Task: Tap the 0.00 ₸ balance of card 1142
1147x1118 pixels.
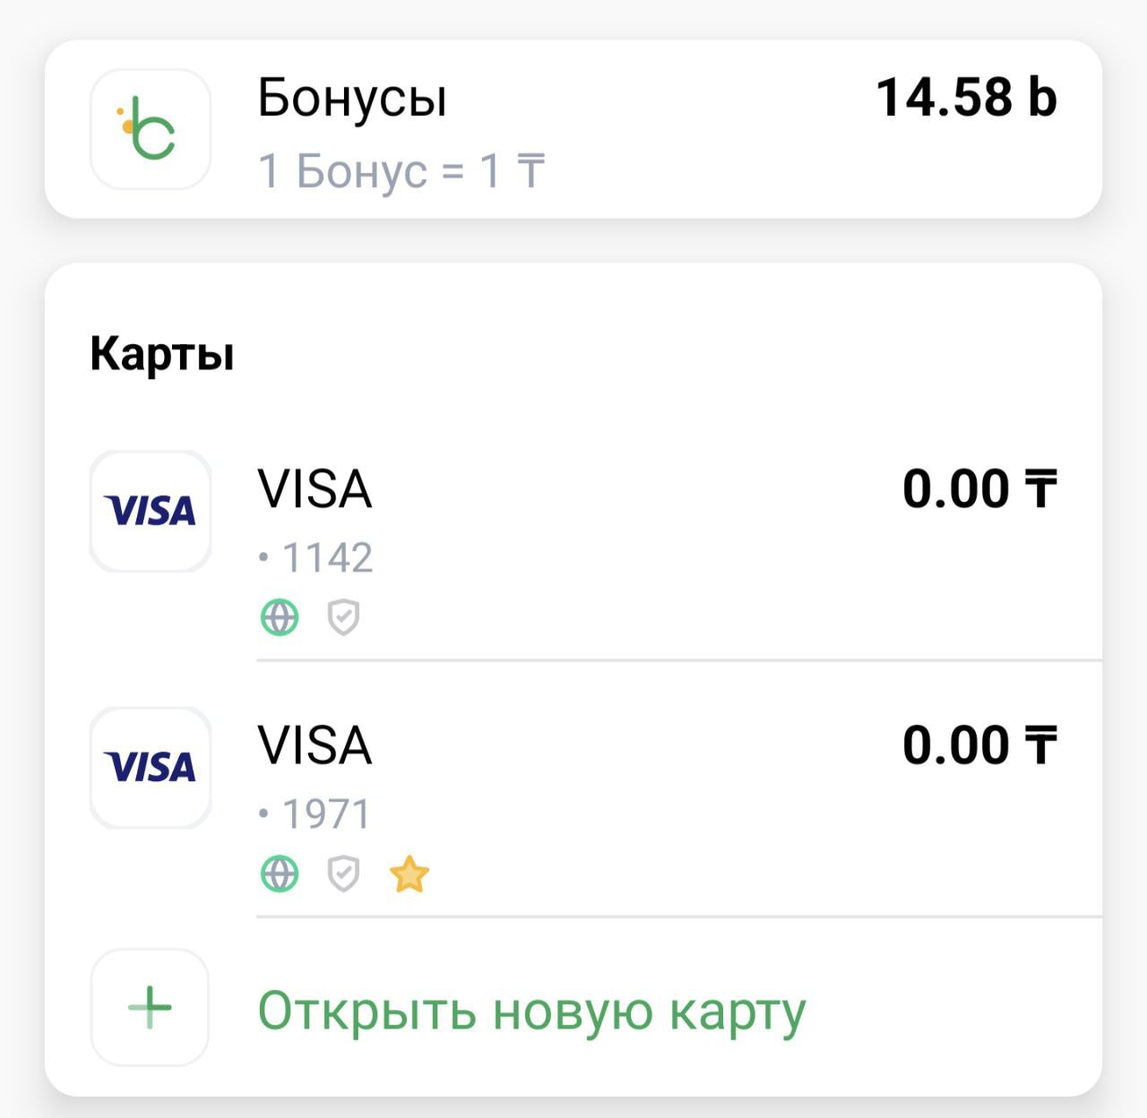Action: click(979, 490)
